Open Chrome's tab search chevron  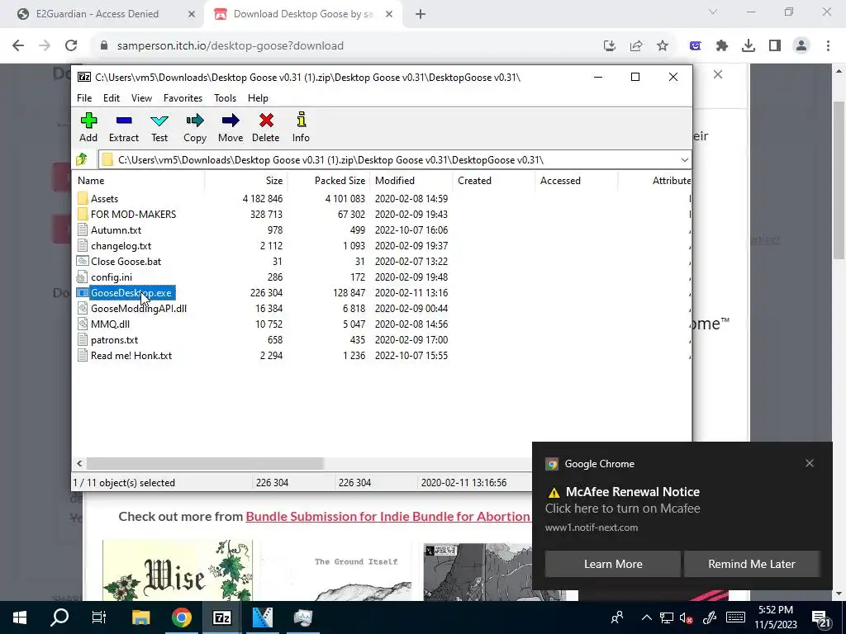point(713,12)
